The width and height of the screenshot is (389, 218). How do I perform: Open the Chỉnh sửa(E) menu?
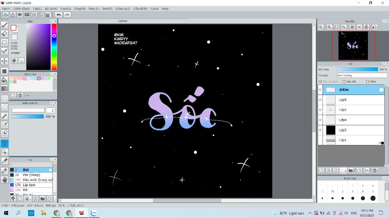(x=22, y=9)
